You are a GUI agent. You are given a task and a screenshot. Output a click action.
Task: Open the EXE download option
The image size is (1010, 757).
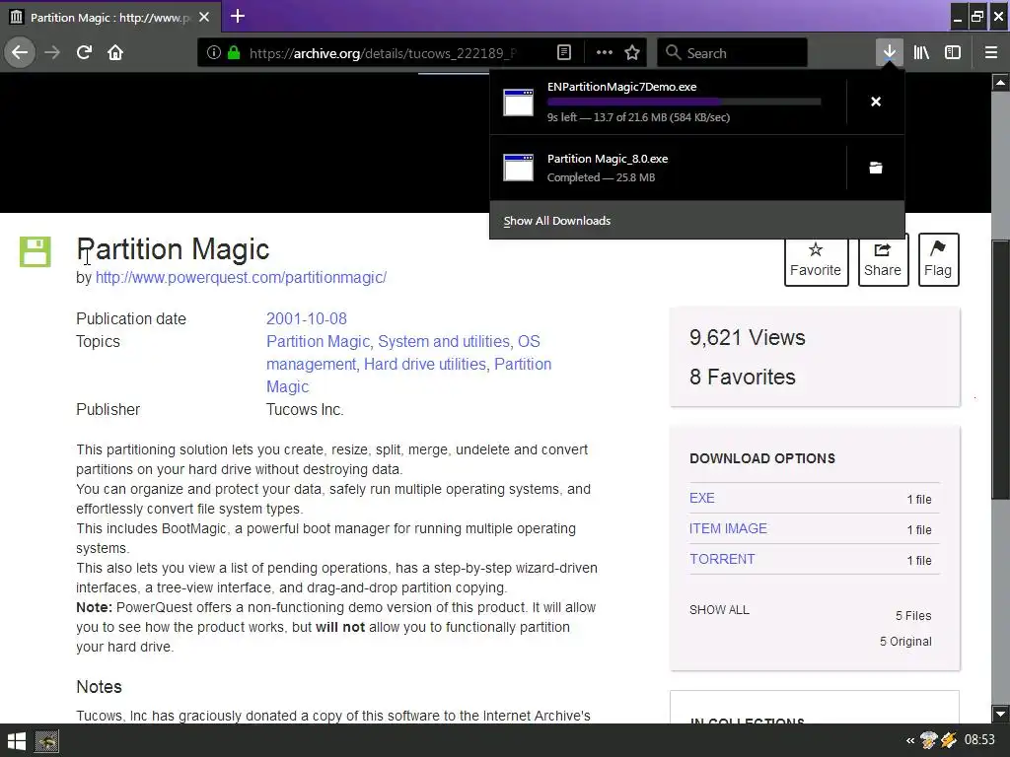(702, 498)
